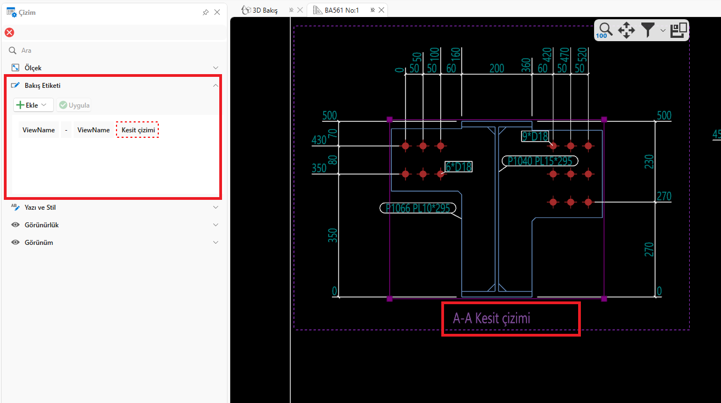
Task: Click the filter funnel icon
Action: (x=648, y=30)
